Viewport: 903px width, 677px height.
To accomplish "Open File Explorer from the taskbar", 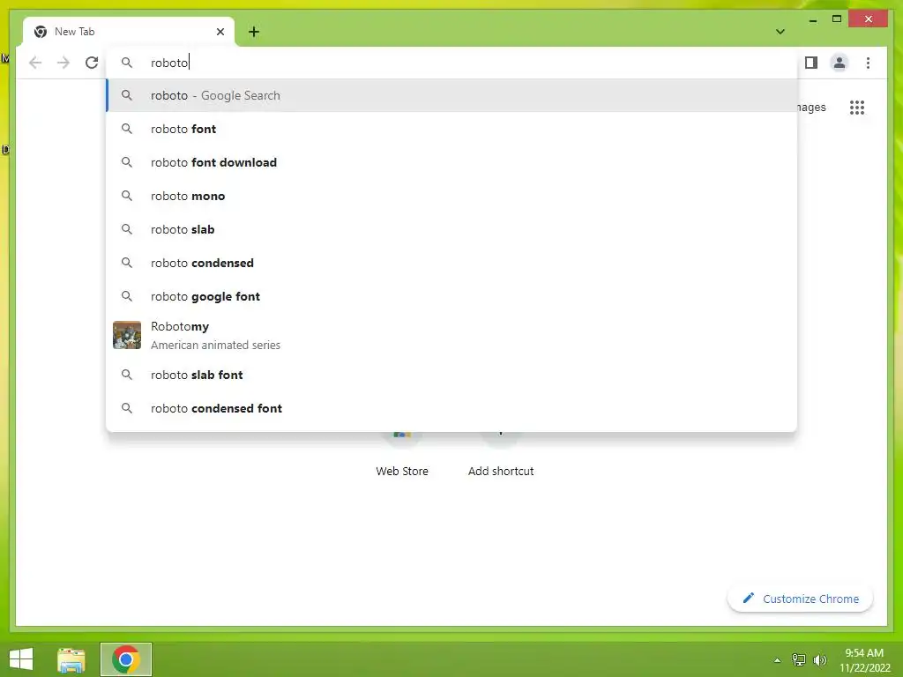I will click(x=71, y=659).
